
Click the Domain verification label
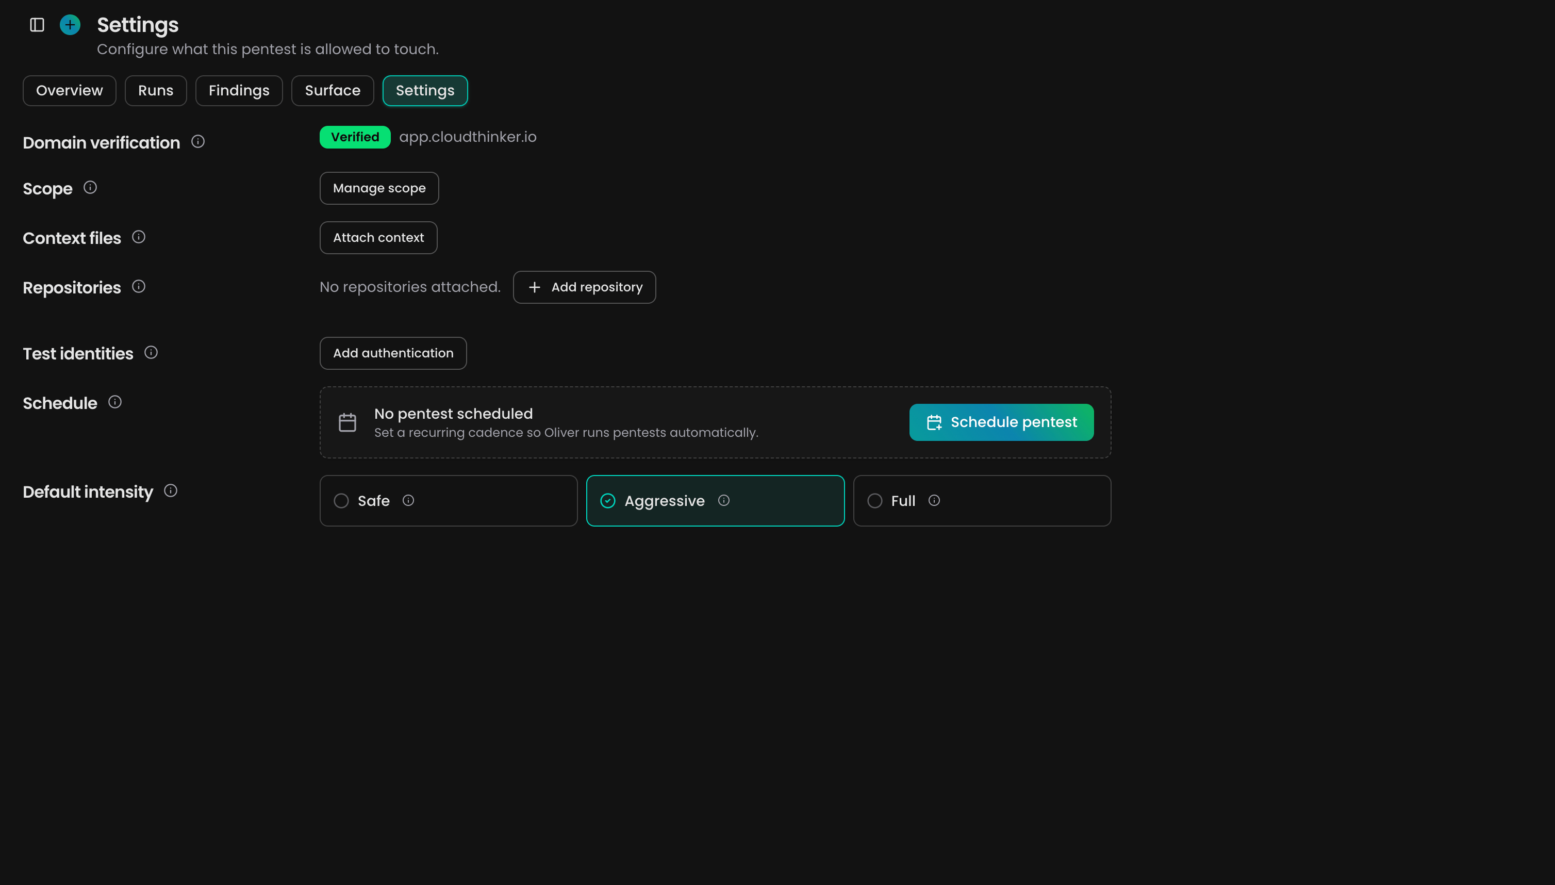[x=102, y=143]
